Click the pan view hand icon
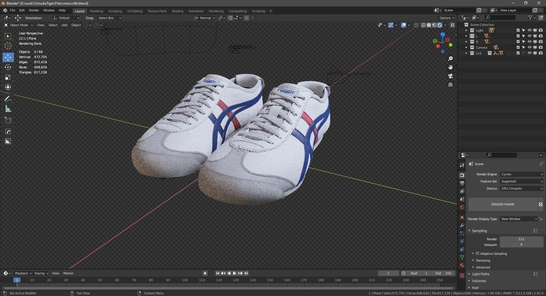 point(450,67)
